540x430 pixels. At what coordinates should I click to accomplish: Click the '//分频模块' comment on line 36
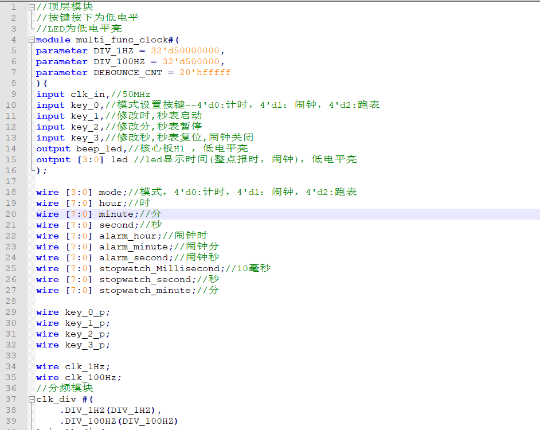click(65, 388)
